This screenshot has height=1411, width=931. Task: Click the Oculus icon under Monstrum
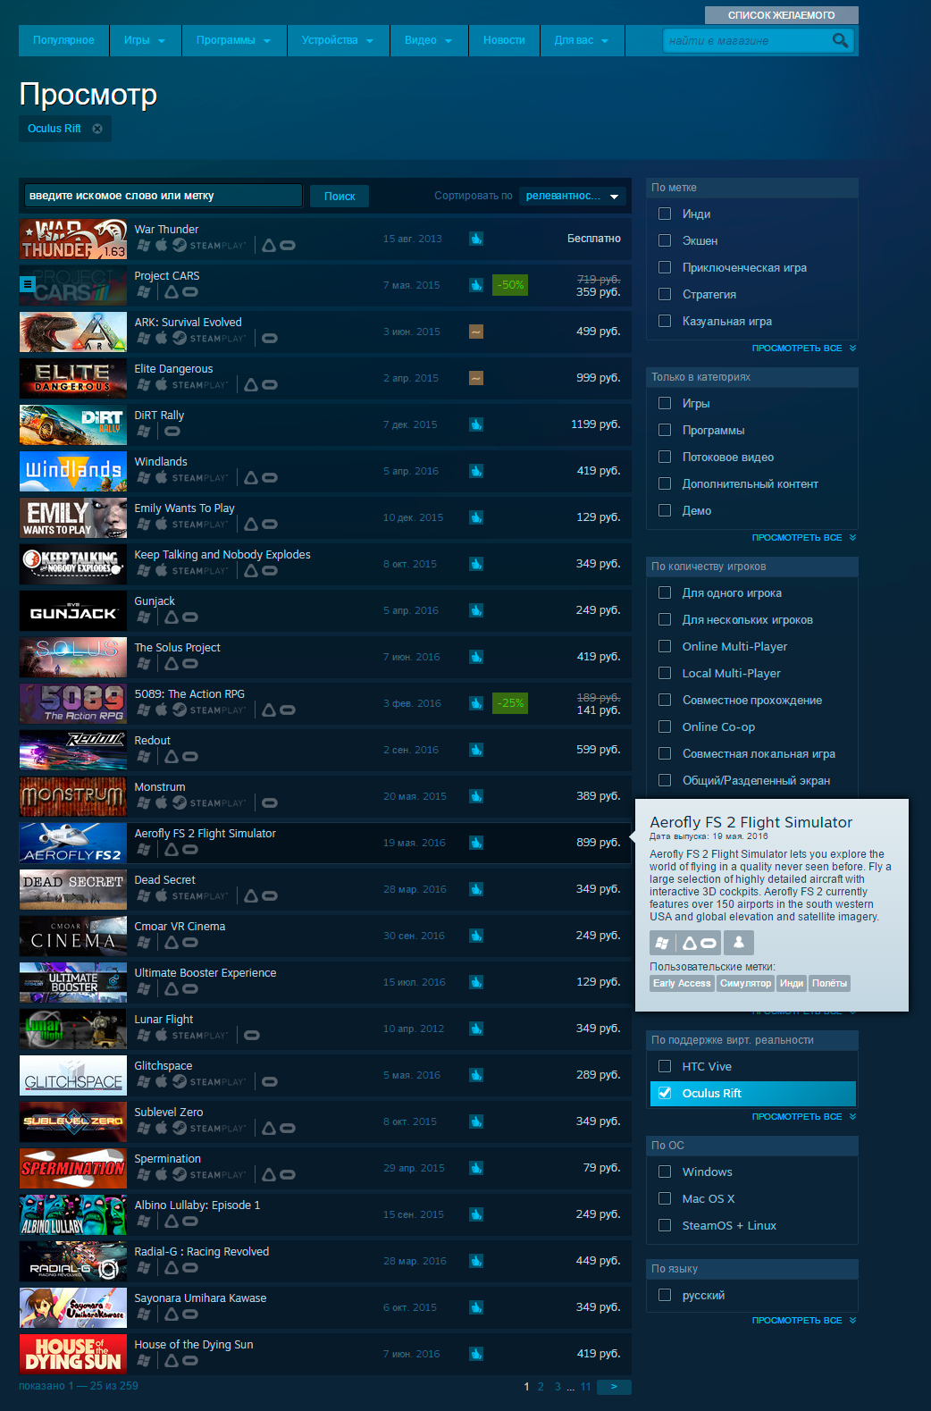270,802
